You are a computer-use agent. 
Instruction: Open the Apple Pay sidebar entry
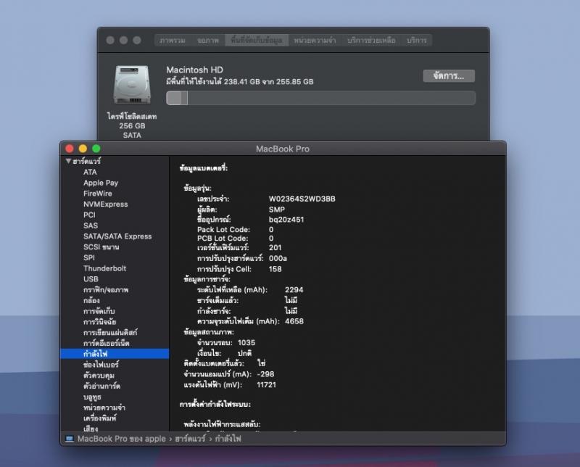(x=100, y=183)
